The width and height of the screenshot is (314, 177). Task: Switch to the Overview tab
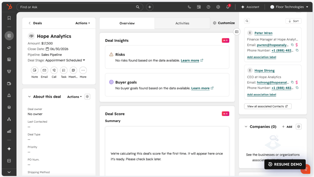(127, 23)
